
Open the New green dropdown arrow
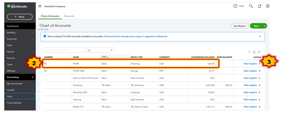click(265, 26)
